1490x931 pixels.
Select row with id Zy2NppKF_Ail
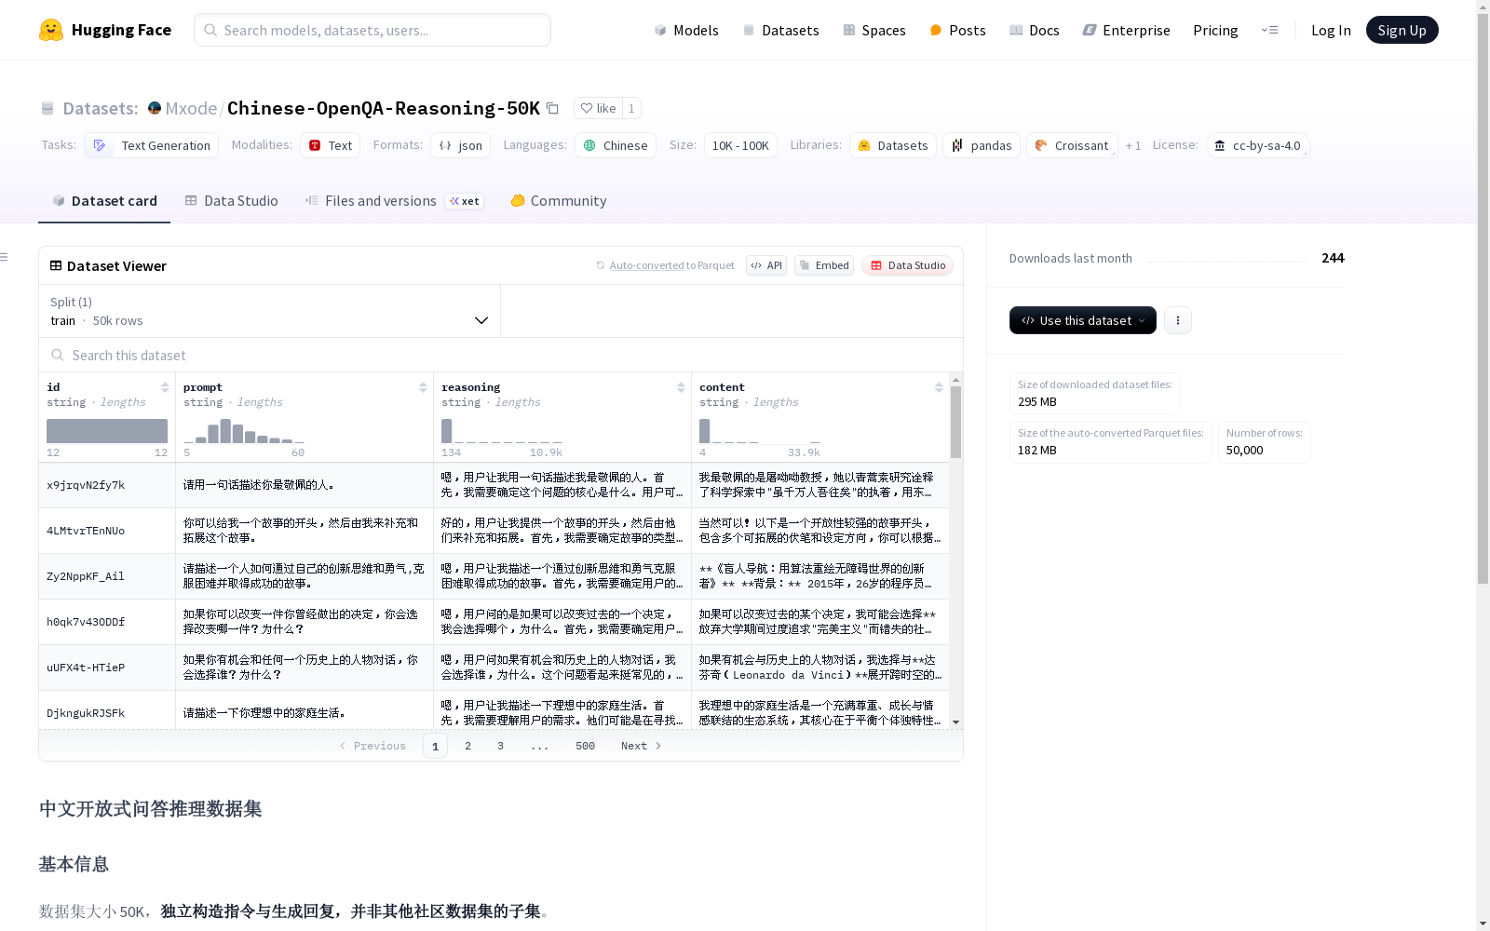[494, 576]
